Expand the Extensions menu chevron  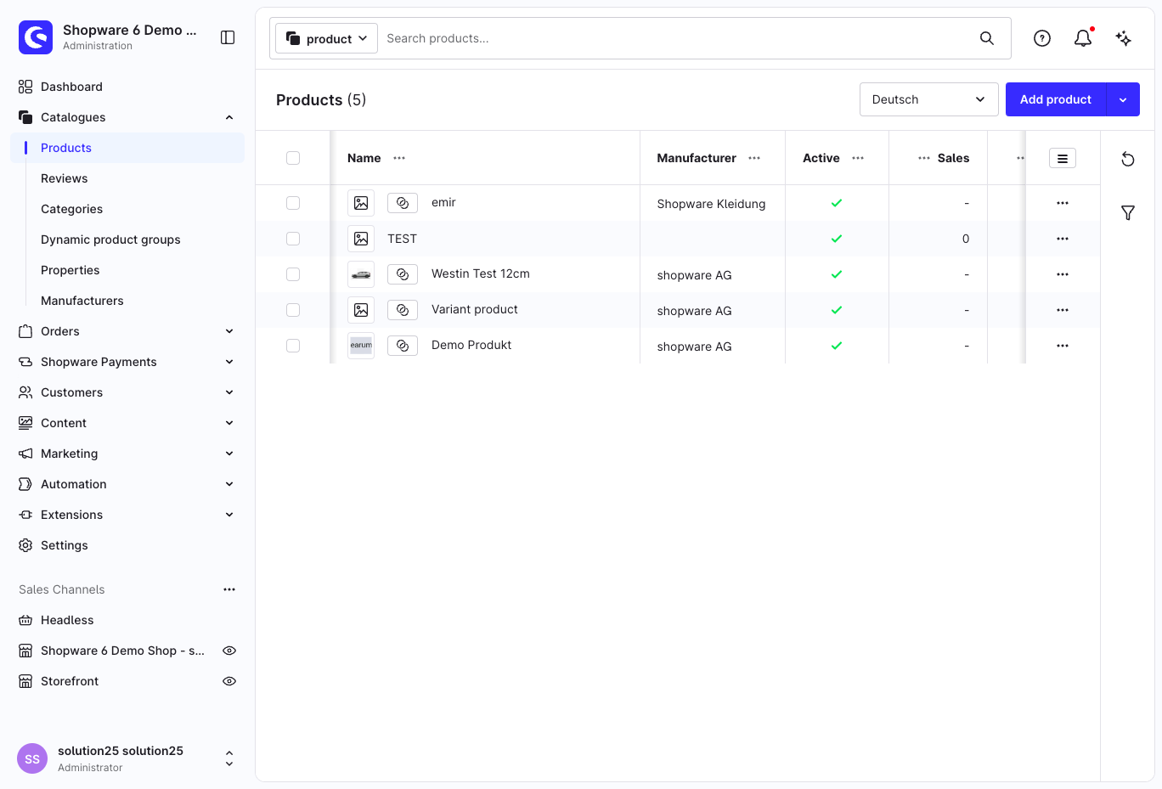[229, 515]
